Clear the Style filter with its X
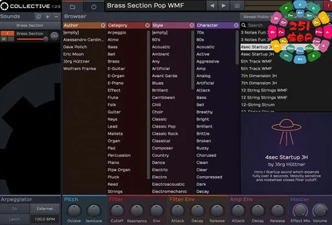This screenshot has height=225, width=332. point(192,25)
